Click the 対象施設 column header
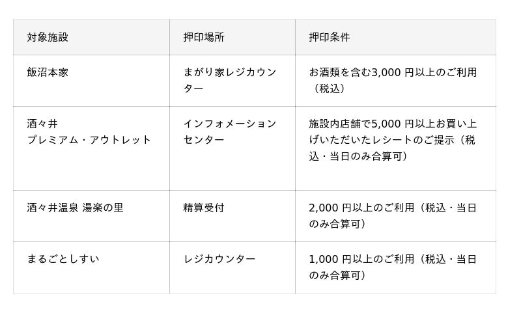 click(x=48, y=37)
